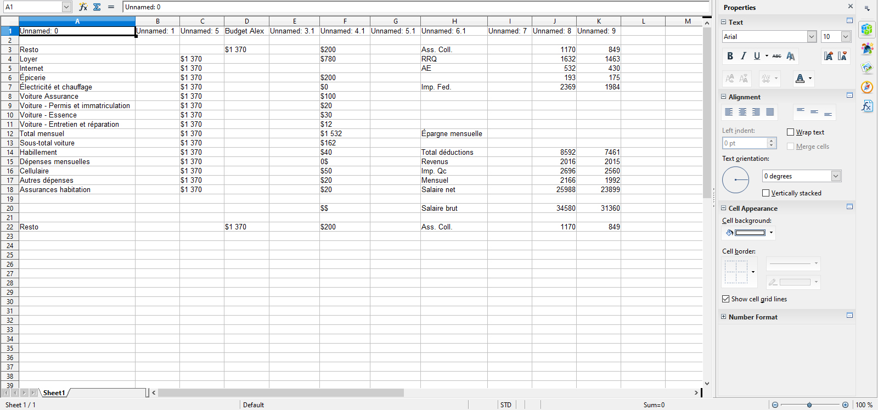
Task: Open the Gallery sidebar deck
Action: coord(867,68)
